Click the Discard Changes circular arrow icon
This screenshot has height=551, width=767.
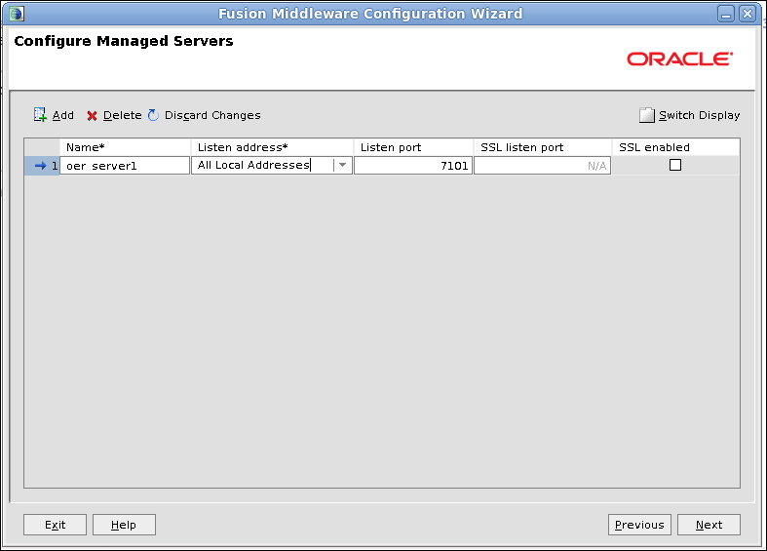[x=153, y=115]
